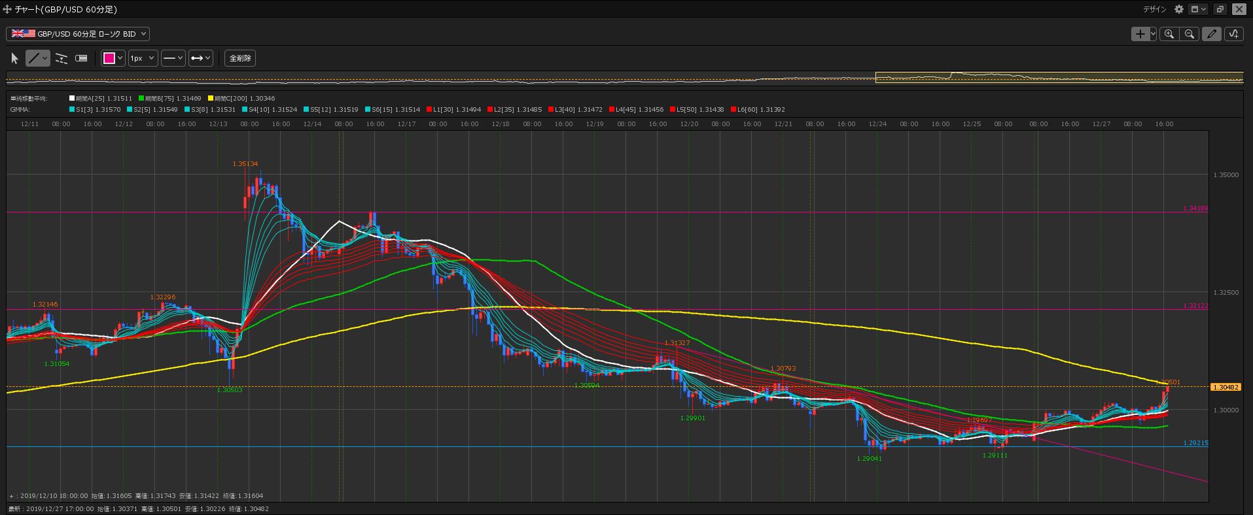This screenshot has width=1253, height=515.
Task: Click the 12/17 date on time axis
Action: click(x=406, y=124)
